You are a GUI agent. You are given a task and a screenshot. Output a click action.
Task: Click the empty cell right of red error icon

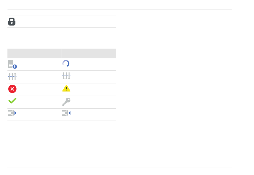39,90
